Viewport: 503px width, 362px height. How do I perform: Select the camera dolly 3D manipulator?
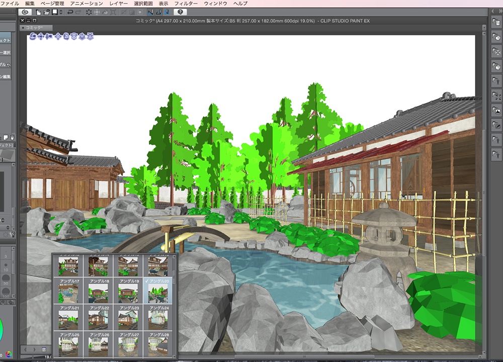[49, 36]
